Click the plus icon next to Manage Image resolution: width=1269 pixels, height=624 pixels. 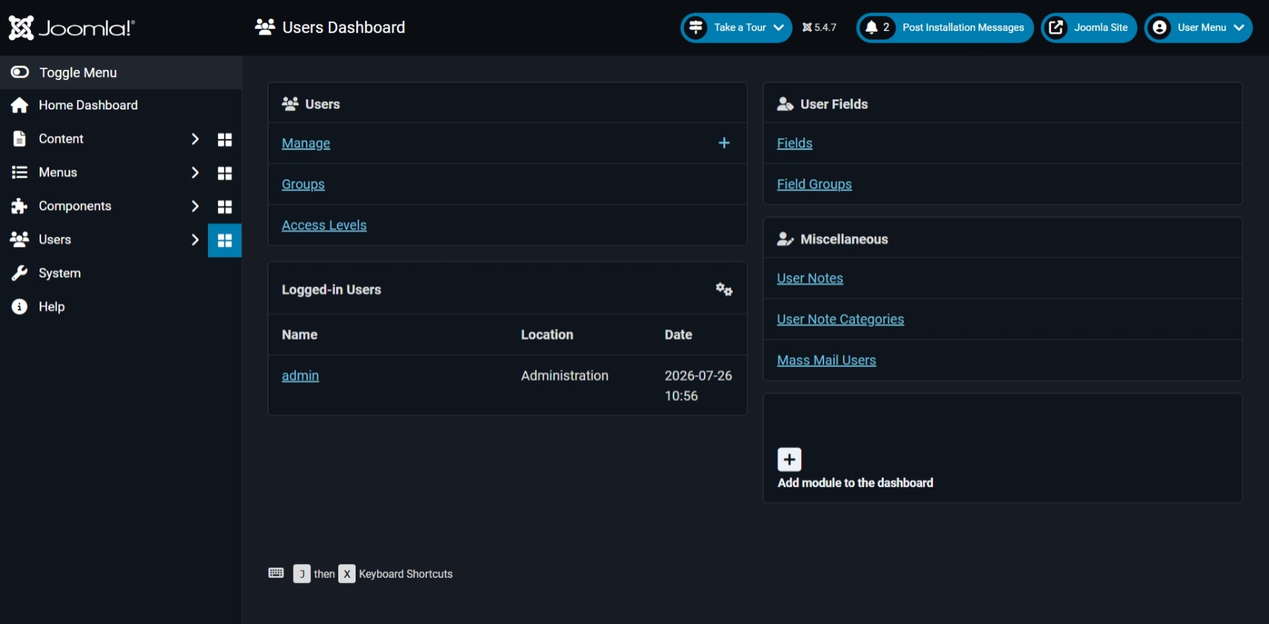tap(724, 143)
